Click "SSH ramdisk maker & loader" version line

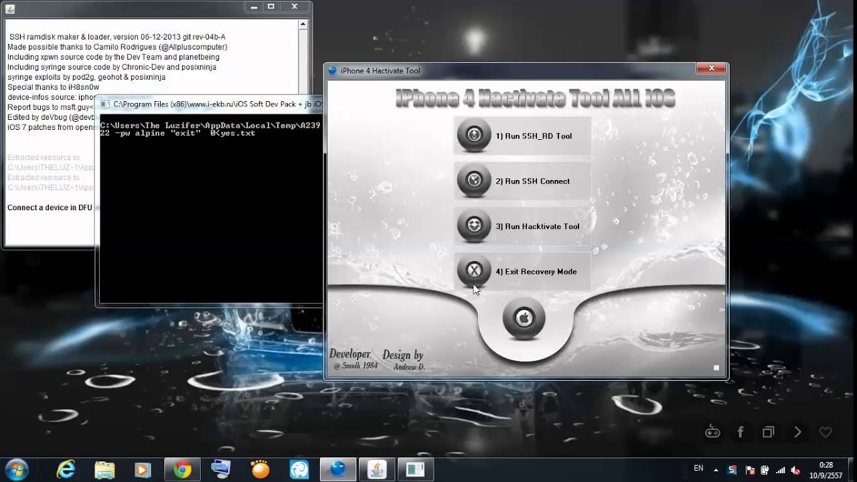117,37
